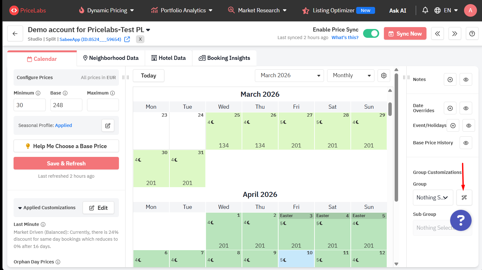
Task: Click the What's this? link
Action: pyautogui.click(x=345, y=37)
